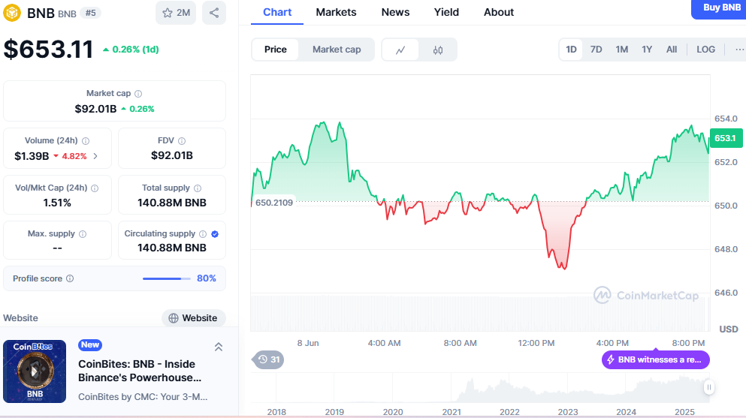Click the 12:00 PM axis label
746x418 pixels.
click(536, 343)
